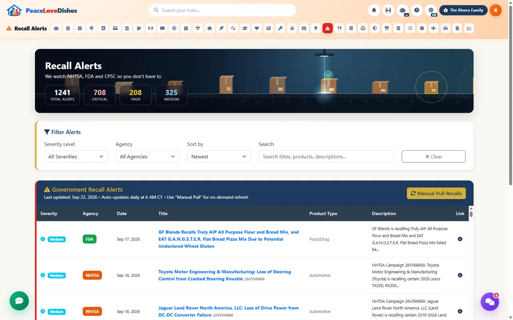Open the briefcase hub icon

tap(80, 28)
